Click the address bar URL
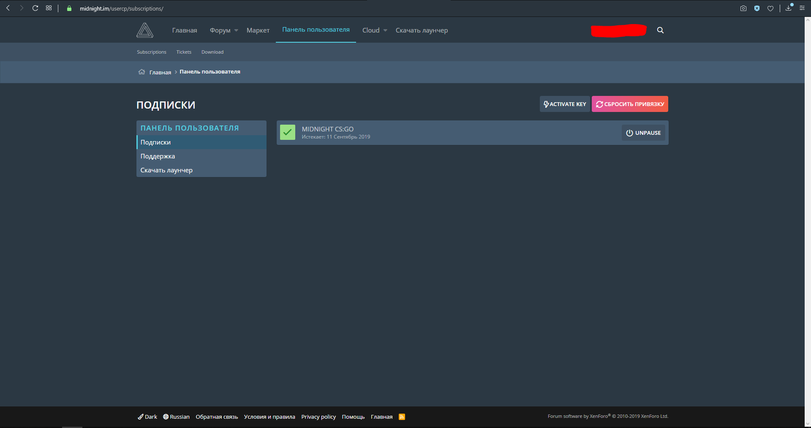Image resolution: width=811 pixels, height=428 pixels. click(122, 8)
